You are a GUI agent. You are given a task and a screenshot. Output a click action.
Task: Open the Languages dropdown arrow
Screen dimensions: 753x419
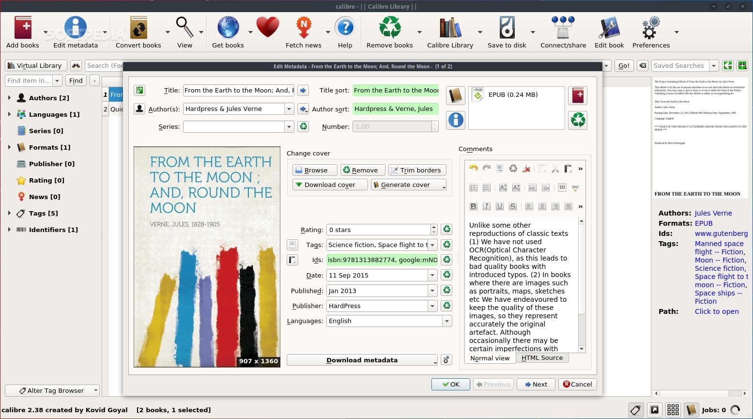447,321
